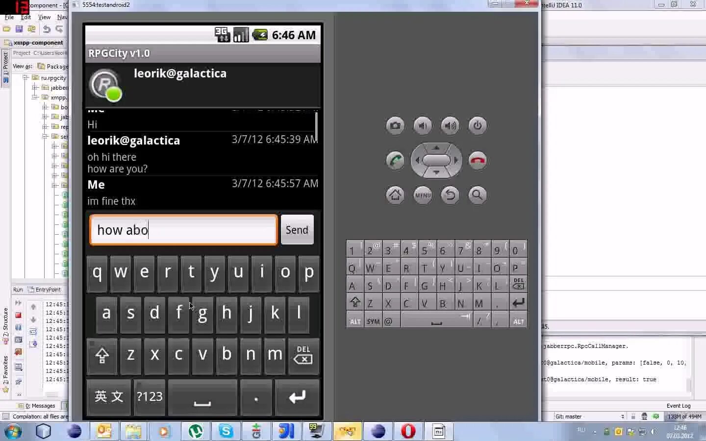Screen dimensions: 706x441
Task: Expand the rep package node
Action: point(45,126)
